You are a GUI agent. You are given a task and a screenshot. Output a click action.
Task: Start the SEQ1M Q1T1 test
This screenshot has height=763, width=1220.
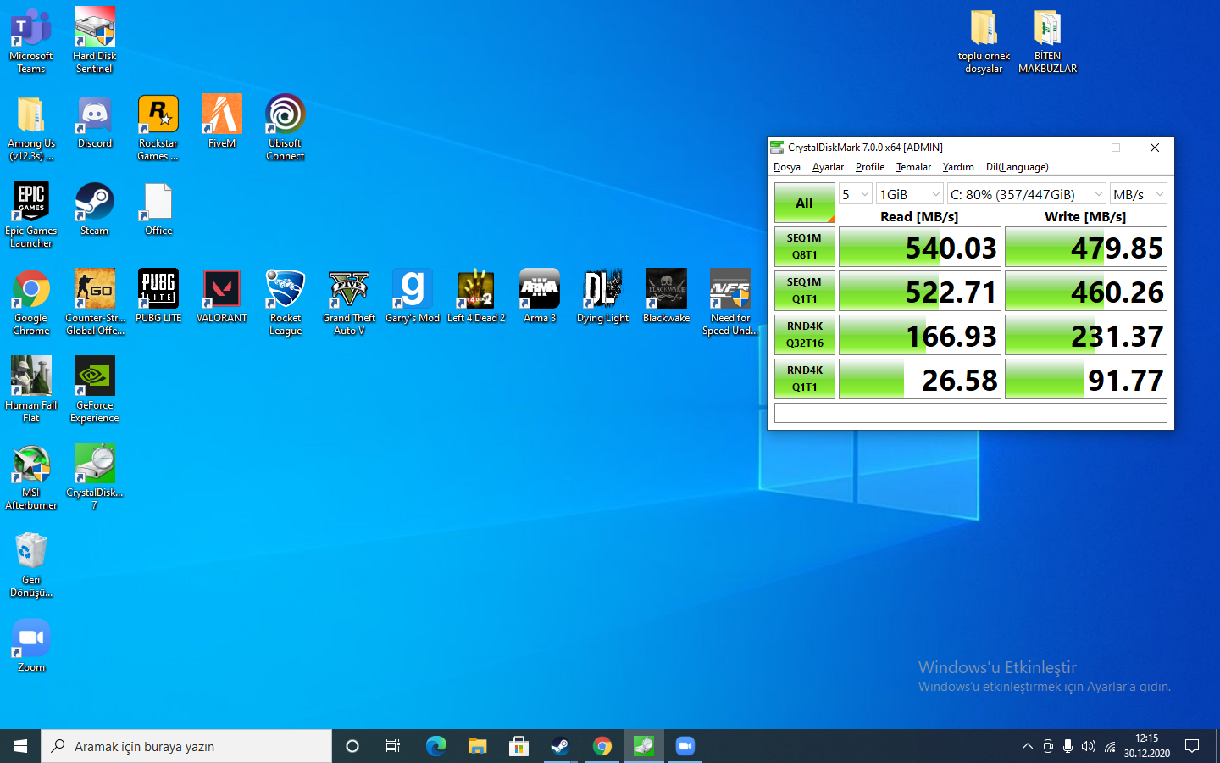point(805,291)
